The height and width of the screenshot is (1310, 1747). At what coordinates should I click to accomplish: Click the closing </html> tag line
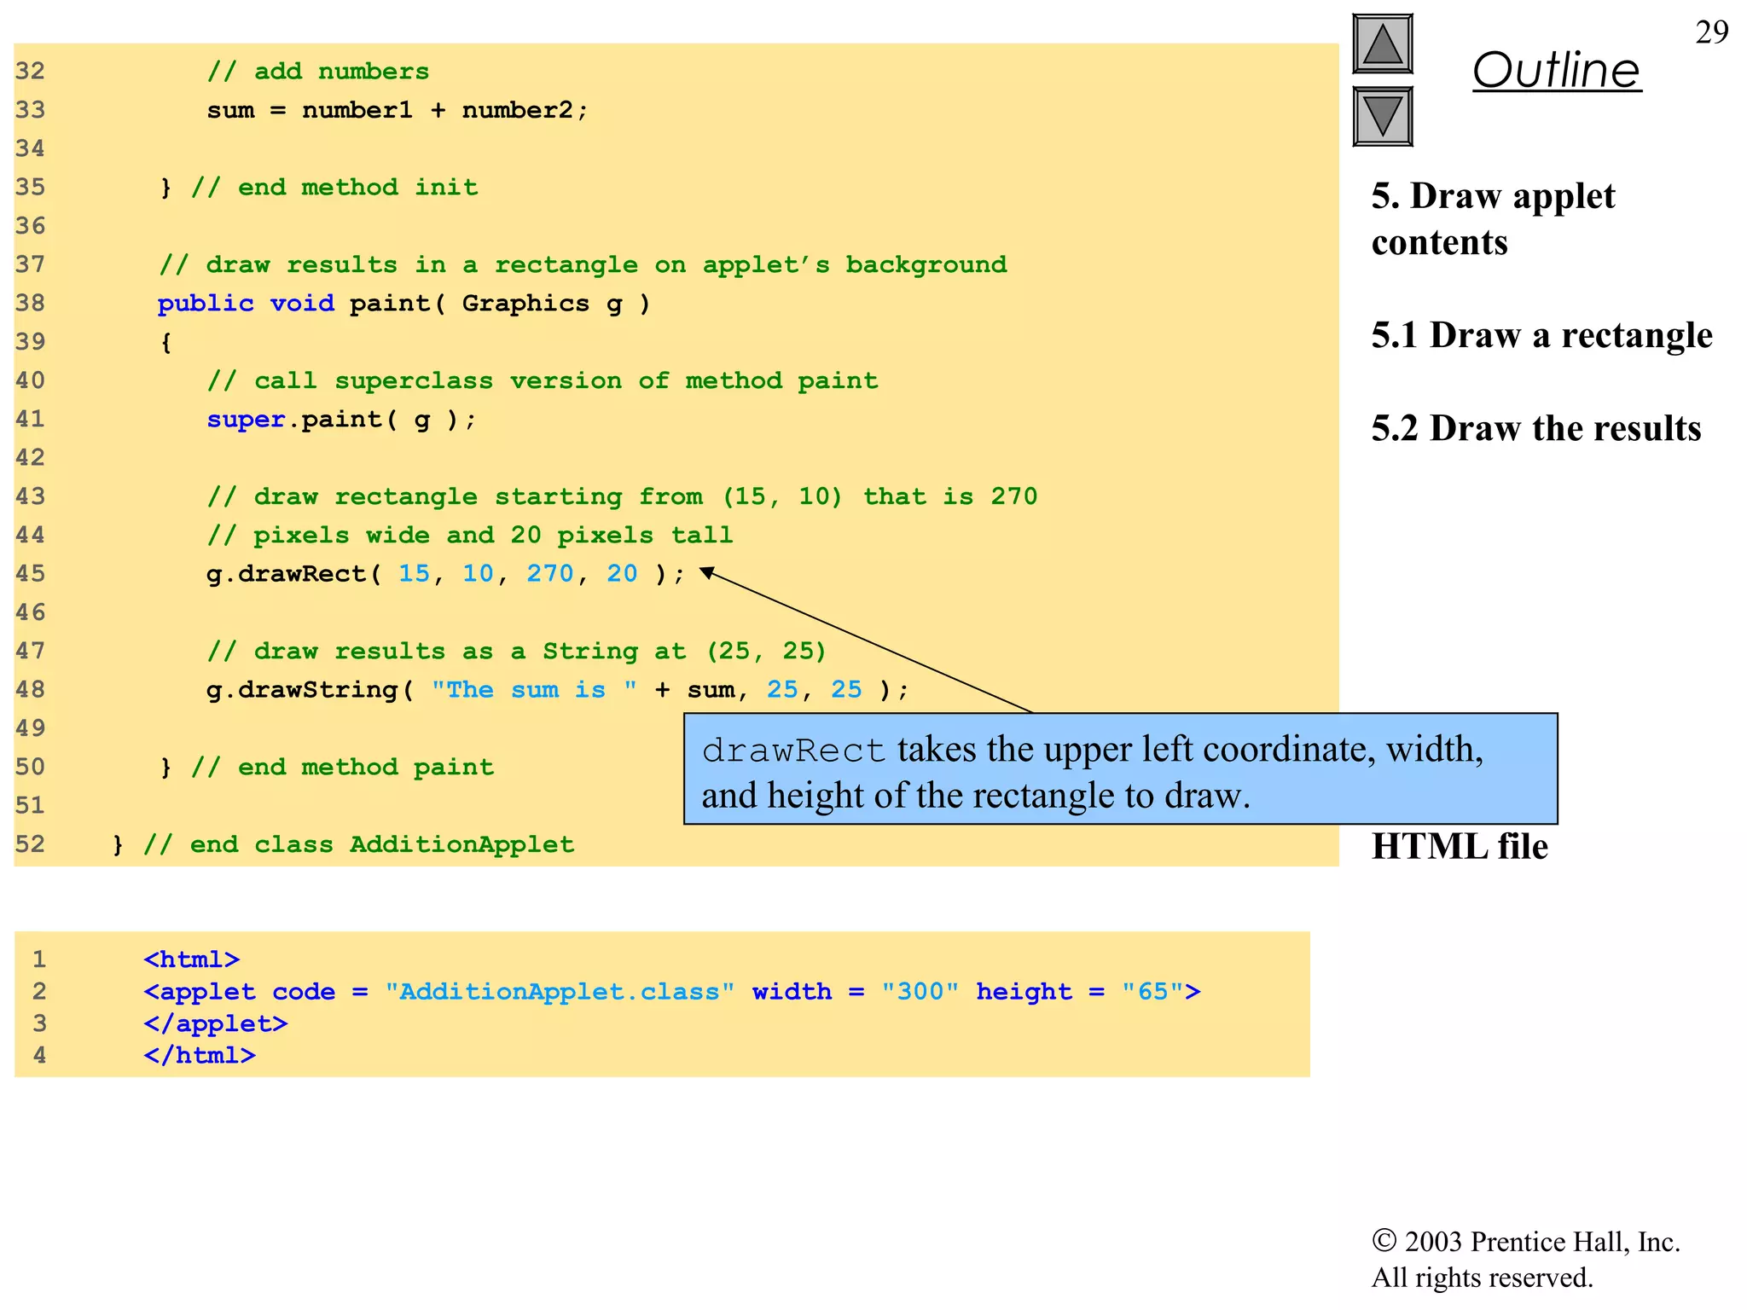(x=200, y=1056)
